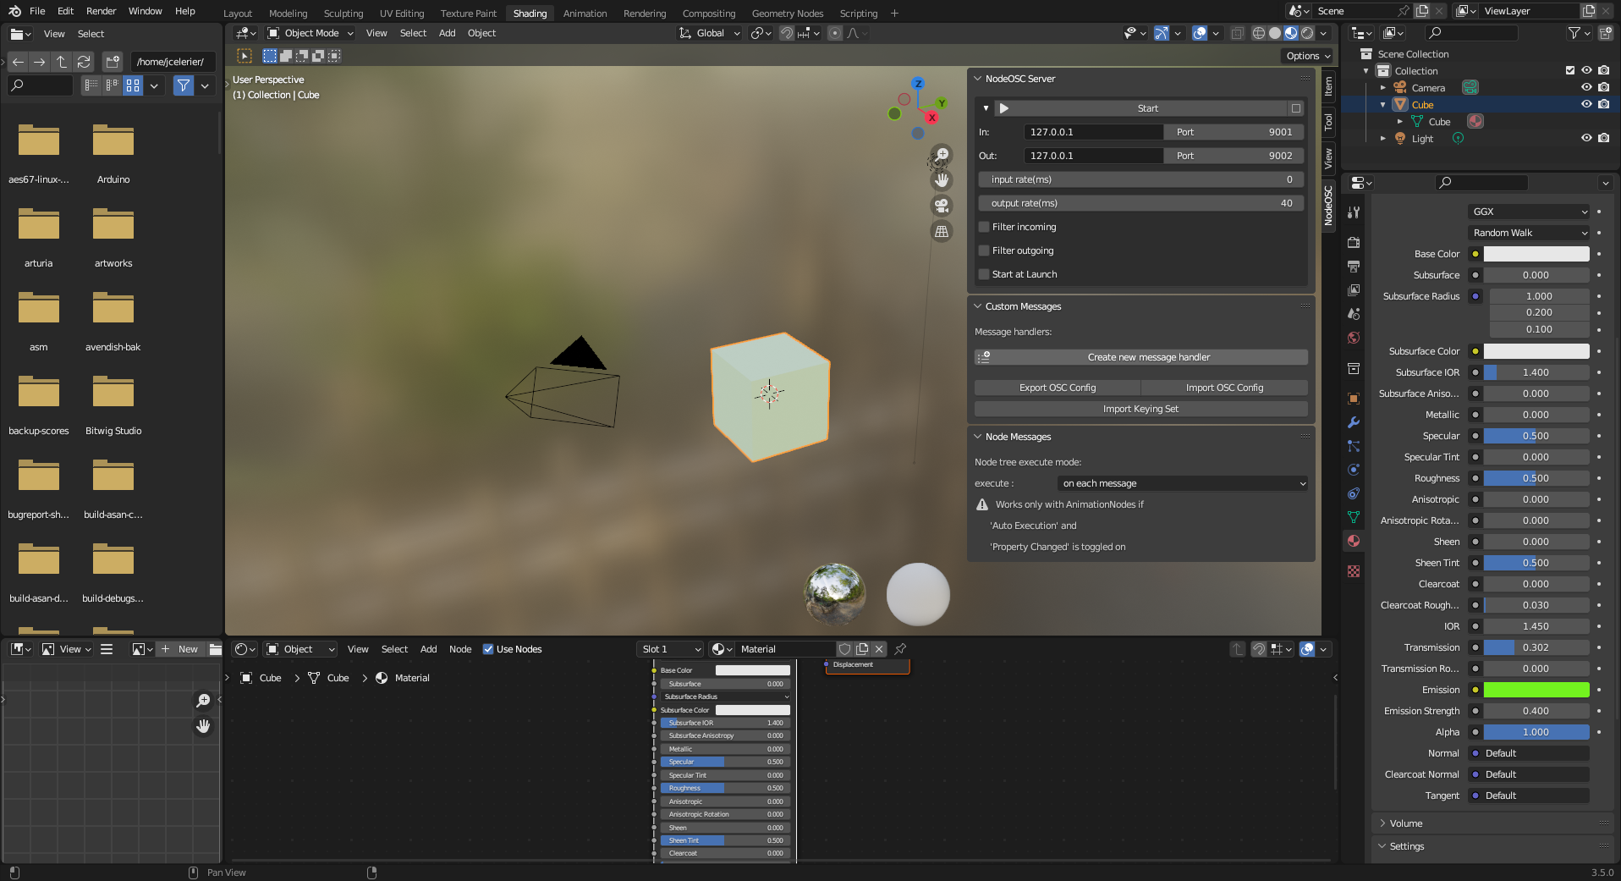Open the Tool properties tab icon
This screenshot has height=881, width=1621.
[x=1354, y=212]
